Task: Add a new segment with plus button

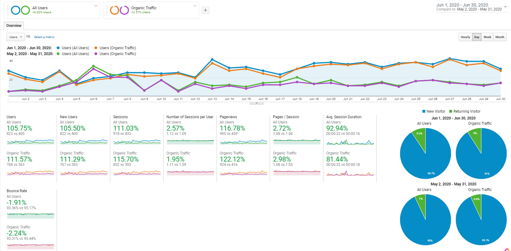Action: click(205, 10)
